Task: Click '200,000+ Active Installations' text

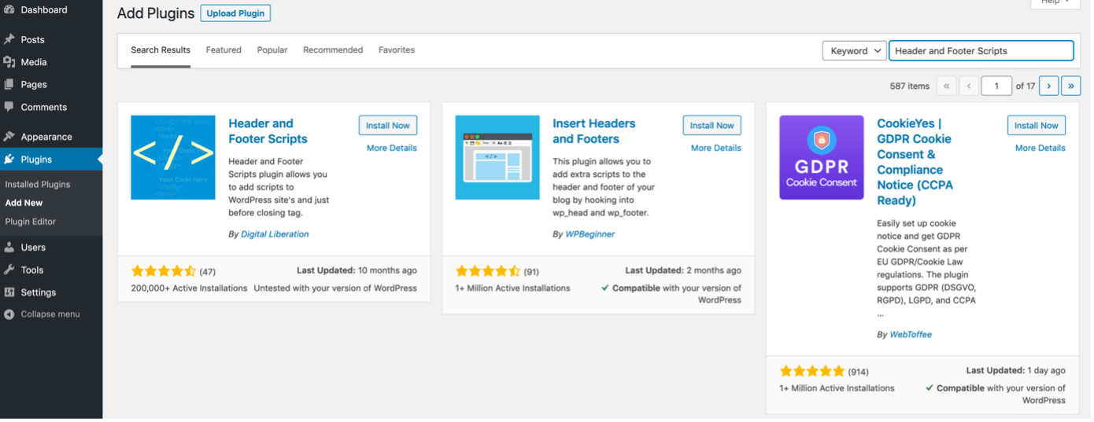Action: click(189, 288)
